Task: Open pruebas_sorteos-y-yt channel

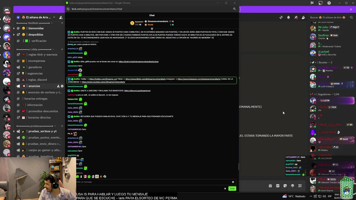Action: (x=39, y=131)
